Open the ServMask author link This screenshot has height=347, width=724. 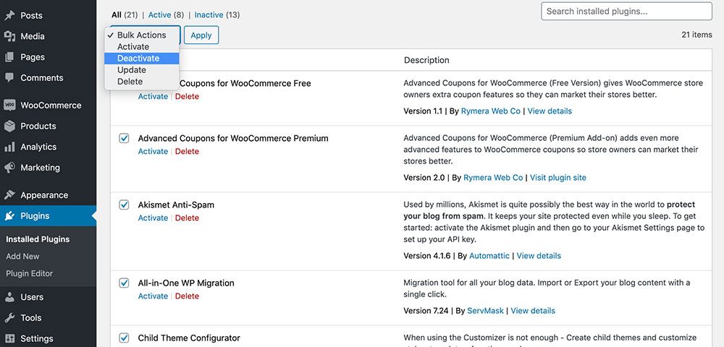click(x=485, y=311)
